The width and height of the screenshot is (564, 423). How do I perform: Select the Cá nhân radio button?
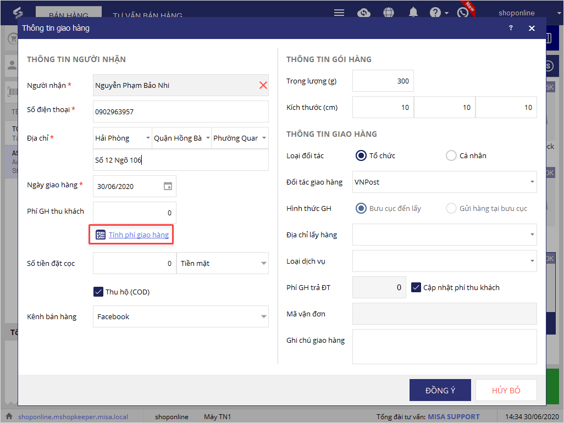[x=451, y=155]
